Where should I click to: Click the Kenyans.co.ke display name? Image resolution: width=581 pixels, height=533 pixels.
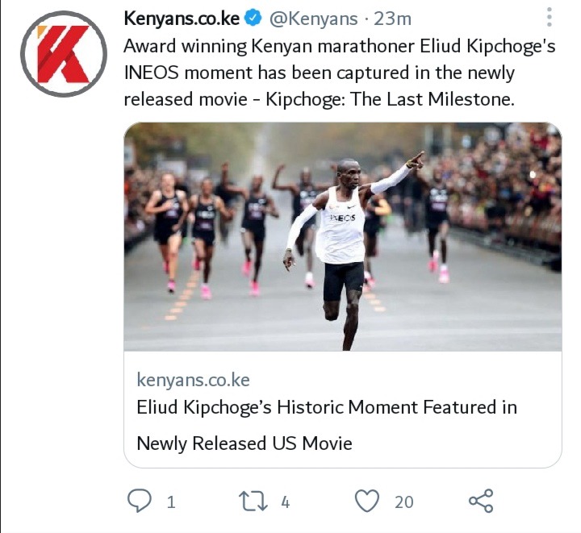182,19
